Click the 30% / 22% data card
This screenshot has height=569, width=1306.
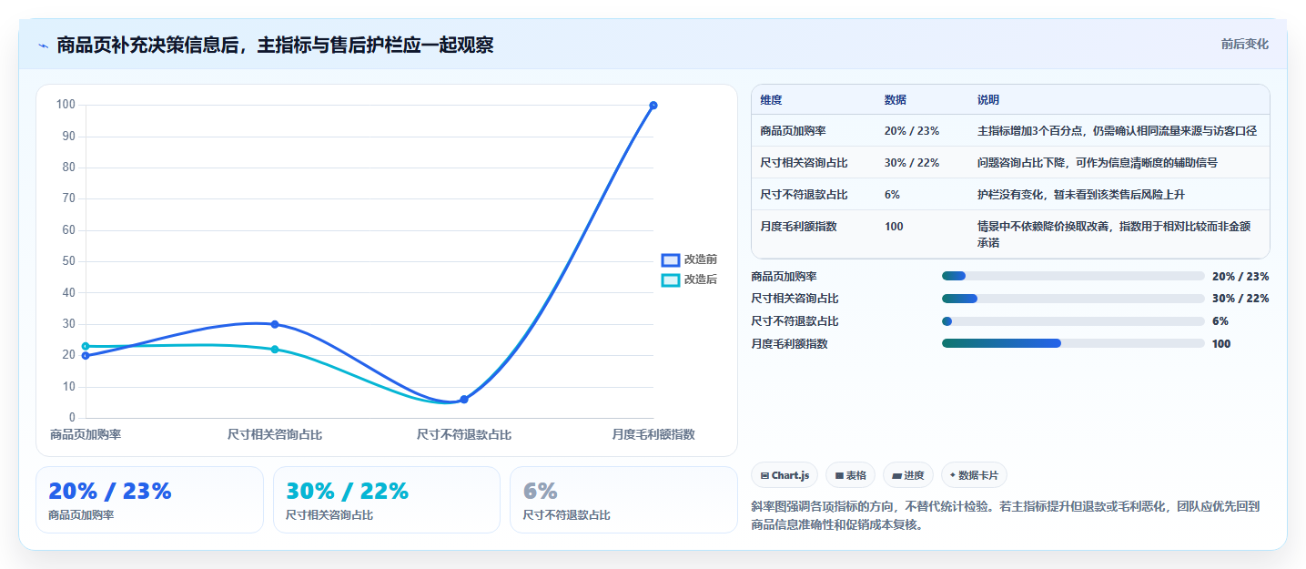point(387,500)
